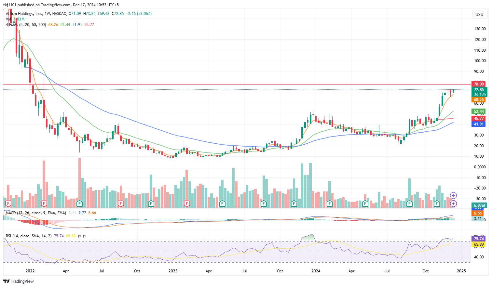Click the green 52.44 EMA price label
Screen dimensions: 492x287
tap(479, 111)
